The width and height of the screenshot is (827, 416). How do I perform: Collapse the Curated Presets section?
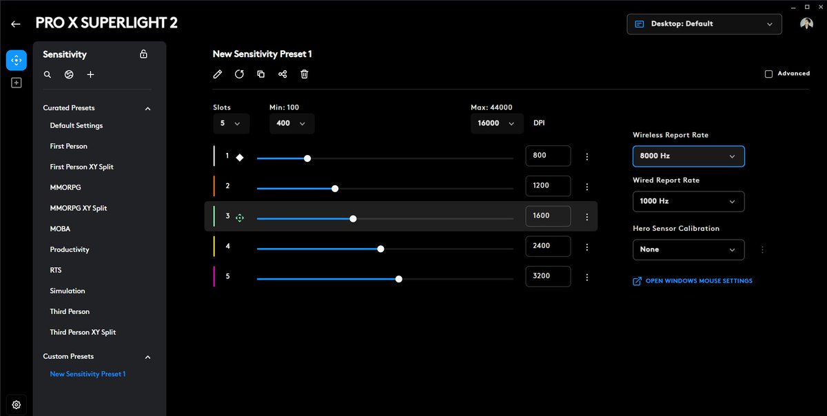(x=147, y=109)
